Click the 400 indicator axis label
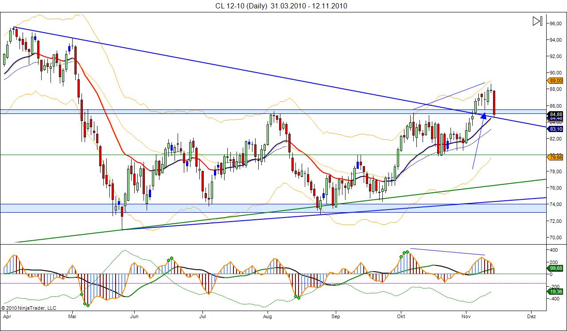This screenshot has width=567, height=331. click(554, 250)
